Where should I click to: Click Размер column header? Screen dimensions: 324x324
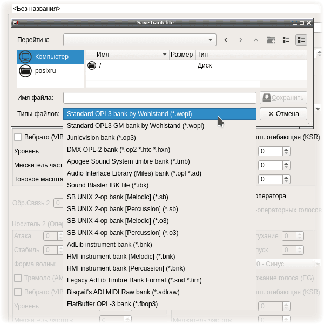click(182, 55)
